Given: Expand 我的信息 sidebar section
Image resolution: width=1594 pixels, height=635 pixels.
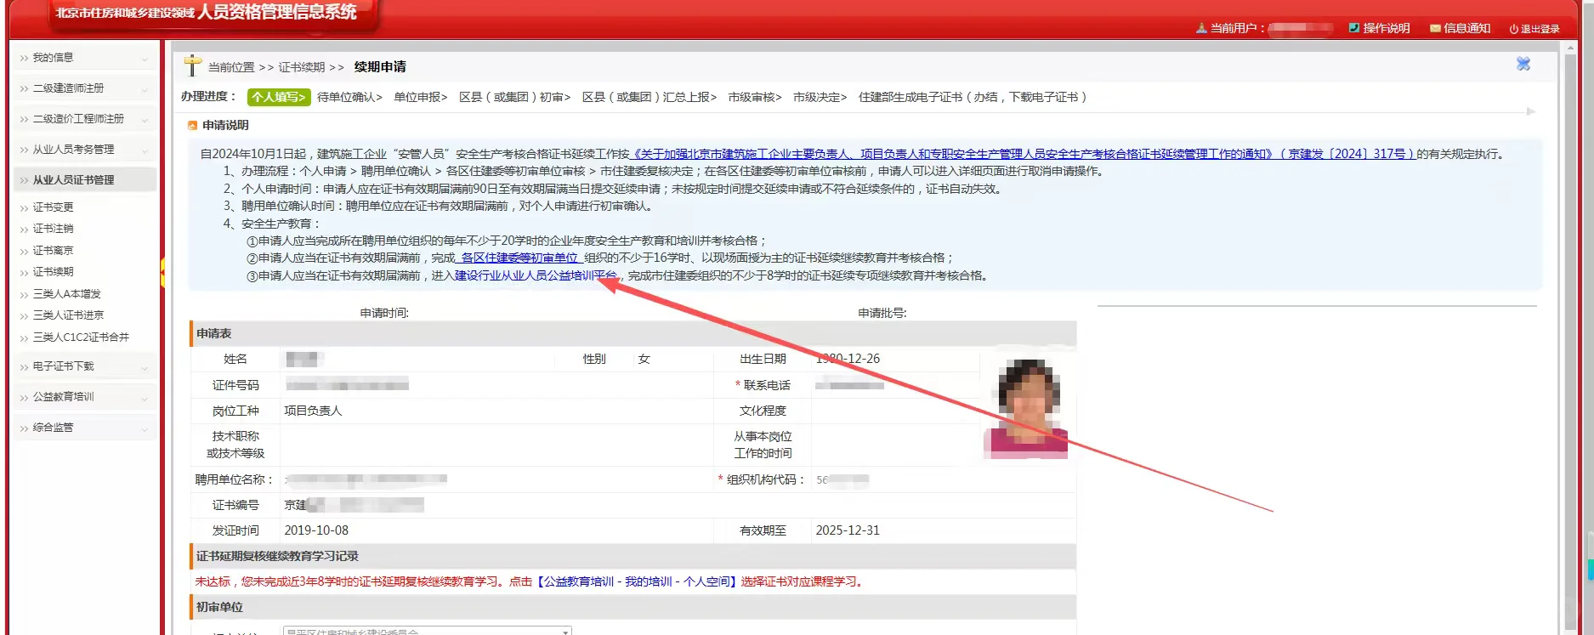Looking at the screenshot, I should (x=84, y=58).
